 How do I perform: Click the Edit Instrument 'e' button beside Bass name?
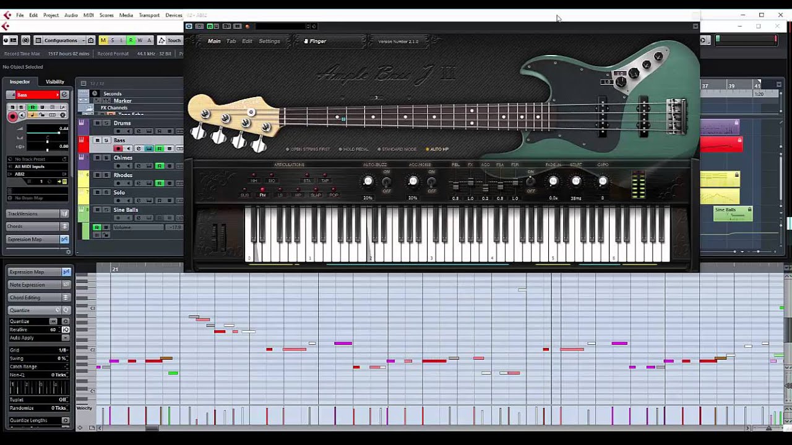point(64,95)
